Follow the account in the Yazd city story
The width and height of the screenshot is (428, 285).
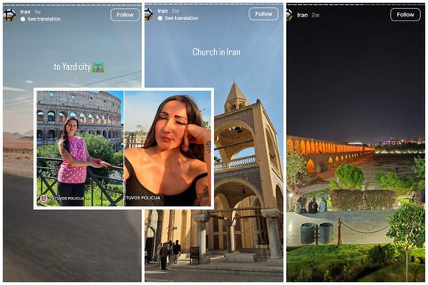tap(125, 15)
